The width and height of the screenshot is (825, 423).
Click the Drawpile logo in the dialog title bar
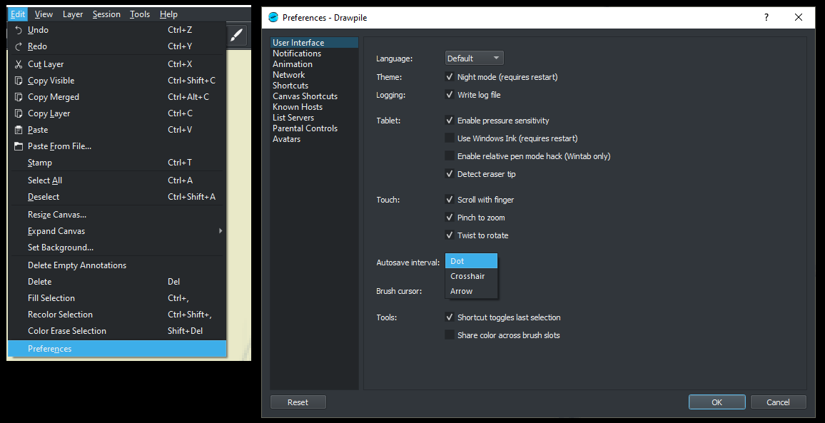(x=271, y=17)
